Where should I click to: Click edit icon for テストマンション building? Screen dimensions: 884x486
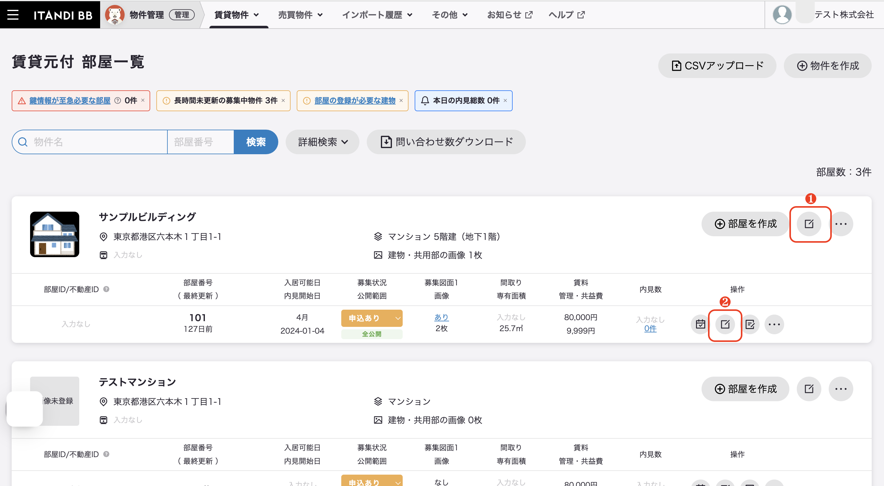[809, 389]
